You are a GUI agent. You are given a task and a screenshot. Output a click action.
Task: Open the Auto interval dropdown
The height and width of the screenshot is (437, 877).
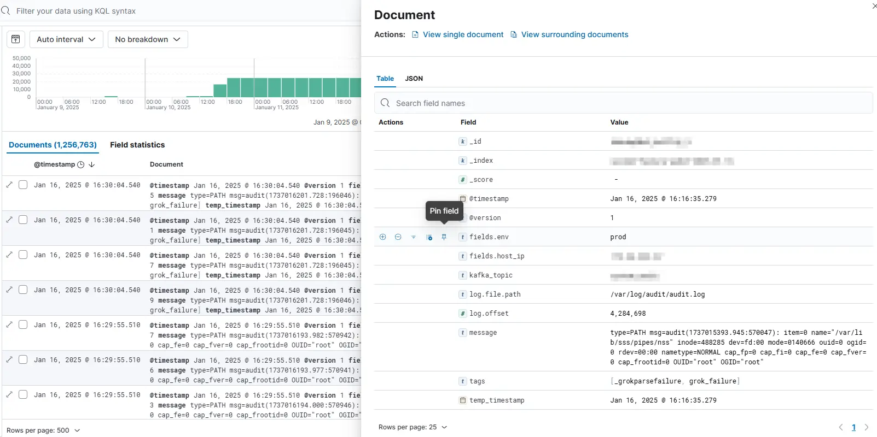point(66,39)
